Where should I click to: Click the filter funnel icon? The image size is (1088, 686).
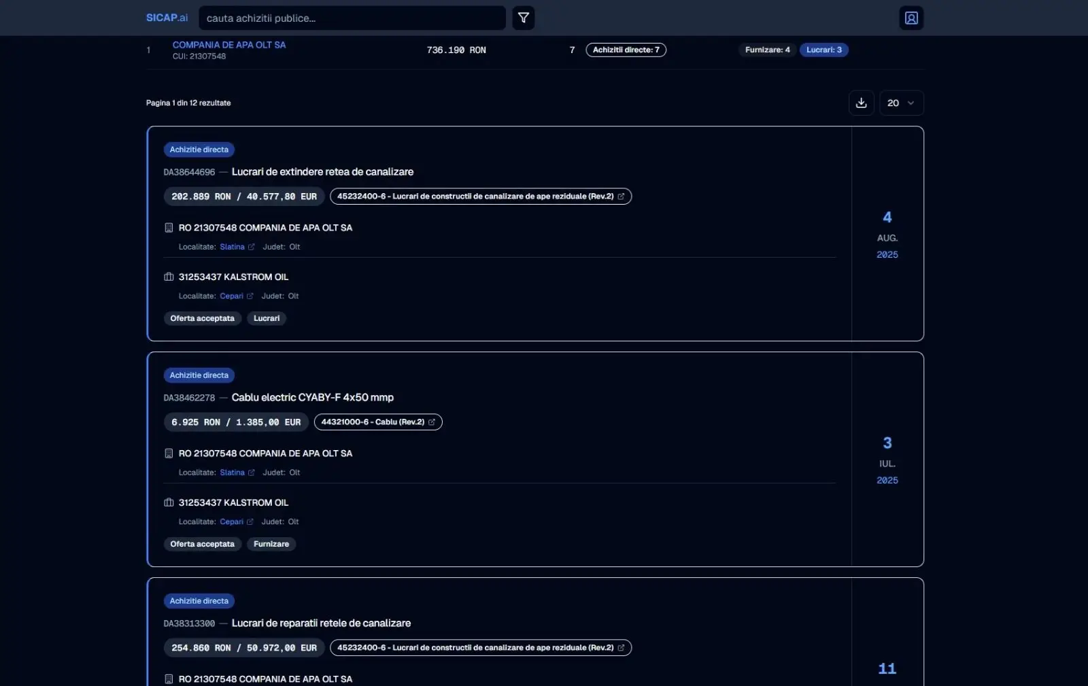(x=523, y=18)
